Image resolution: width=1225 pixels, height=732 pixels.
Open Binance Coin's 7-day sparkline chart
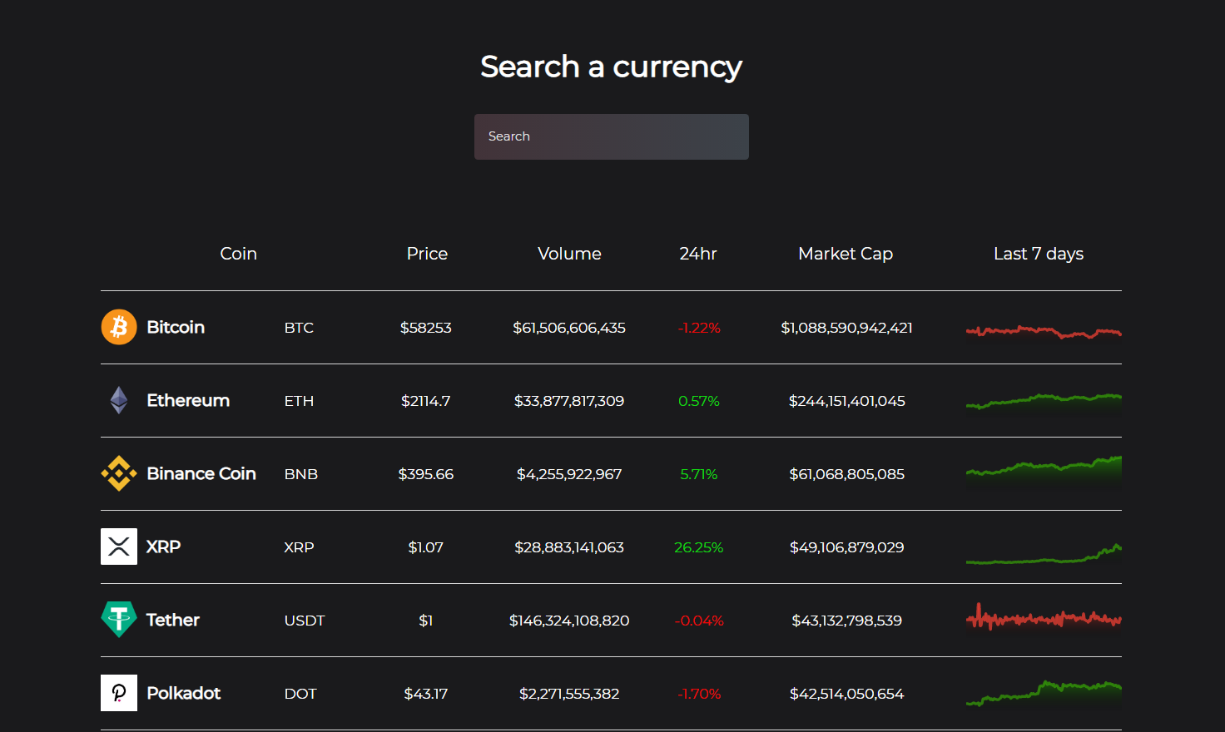(1044, 472)
